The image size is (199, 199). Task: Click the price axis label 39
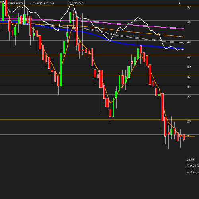click(189, 67)
